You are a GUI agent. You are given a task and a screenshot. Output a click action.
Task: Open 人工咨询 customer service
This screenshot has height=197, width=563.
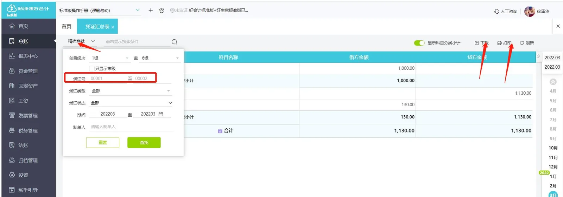pos(506,11)
